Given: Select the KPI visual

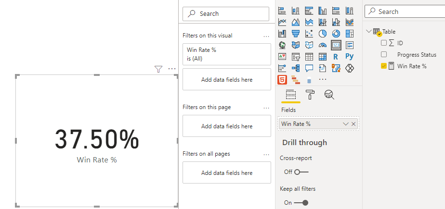Looking at the screenshot, I should tap(282, 57).
